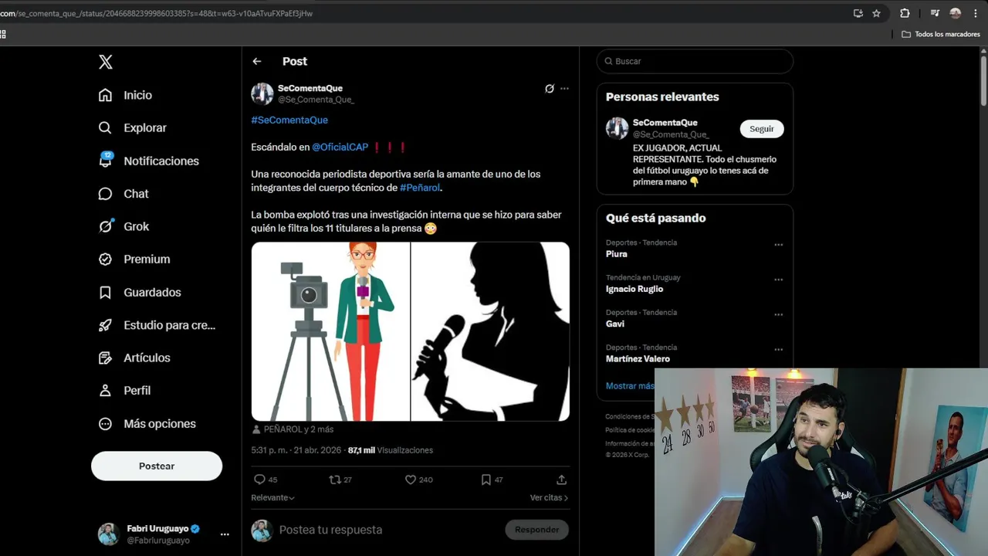Open silhouette with microphone image
Screen dimensions: 988x556
[x=490, y=331]
